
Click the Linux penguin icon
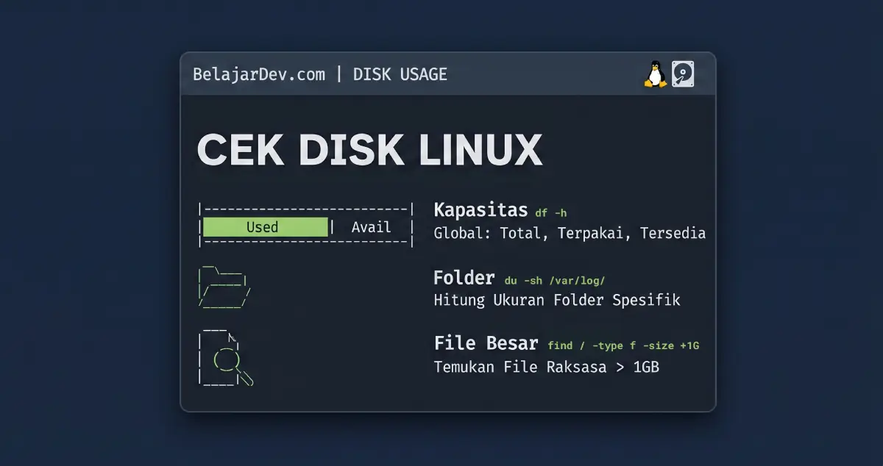coord(656,74)
